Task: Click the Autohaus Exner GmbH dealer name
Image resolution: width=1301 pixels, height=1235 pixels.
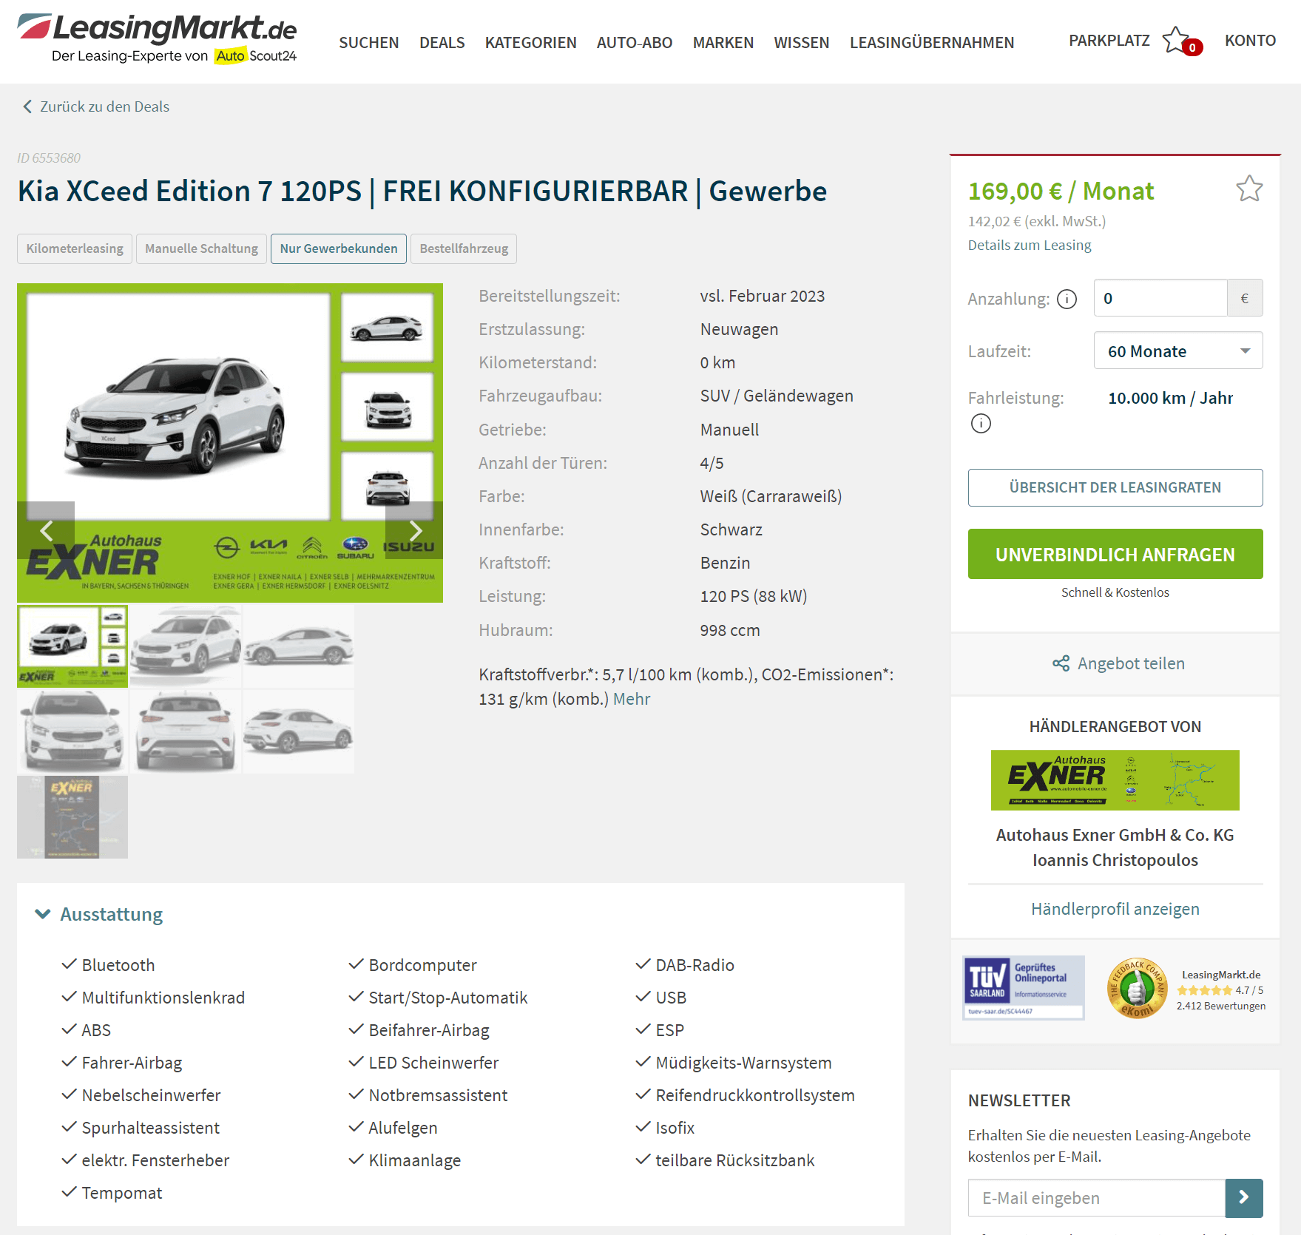Action: (x=1115, y=835)
